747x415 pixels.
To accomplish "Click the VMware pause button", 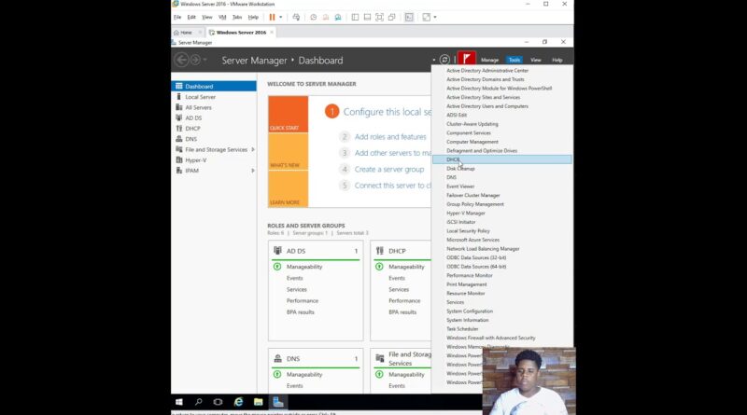I will tap(272, 17).
